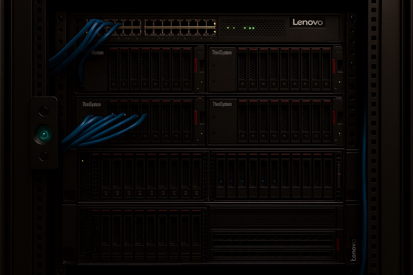Click the vertical Lenovo label on bottom server
This screenshot has height=275, width=413.
(x=354, y=250)
